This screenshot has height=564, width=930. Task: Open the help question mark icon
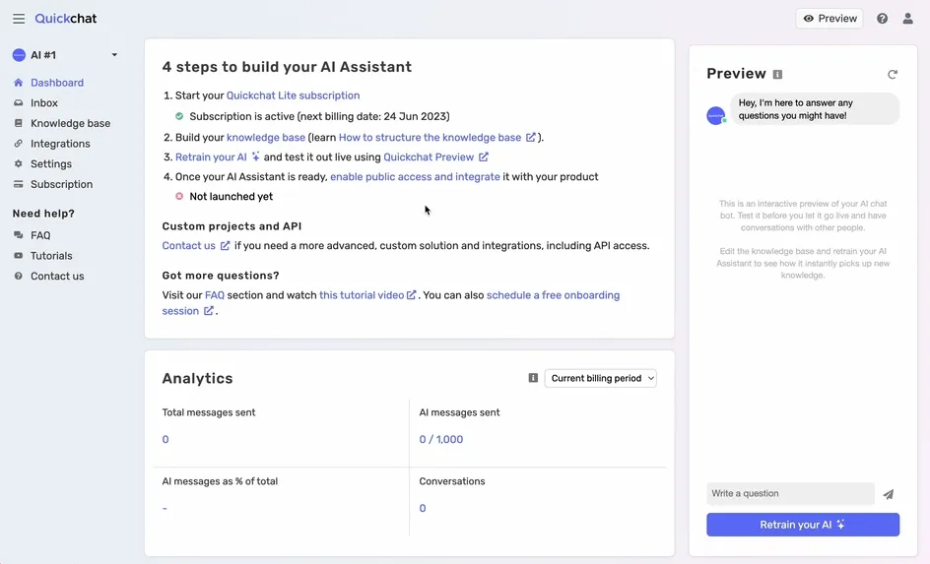point(882,19)
